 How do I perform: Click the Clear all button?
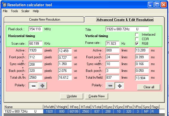[x=149, y=87]
